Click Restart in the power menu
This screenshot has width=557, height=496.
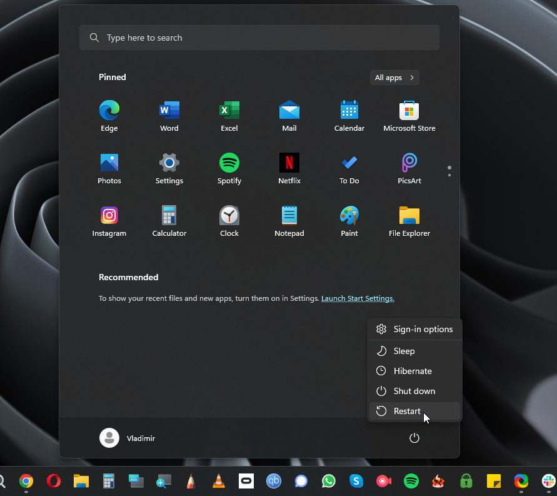(414, 411)
